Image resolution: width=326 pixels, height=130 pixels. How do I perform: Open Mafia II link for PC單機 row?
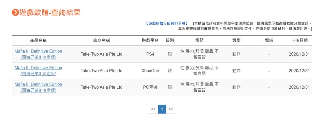tap(38, 87)
